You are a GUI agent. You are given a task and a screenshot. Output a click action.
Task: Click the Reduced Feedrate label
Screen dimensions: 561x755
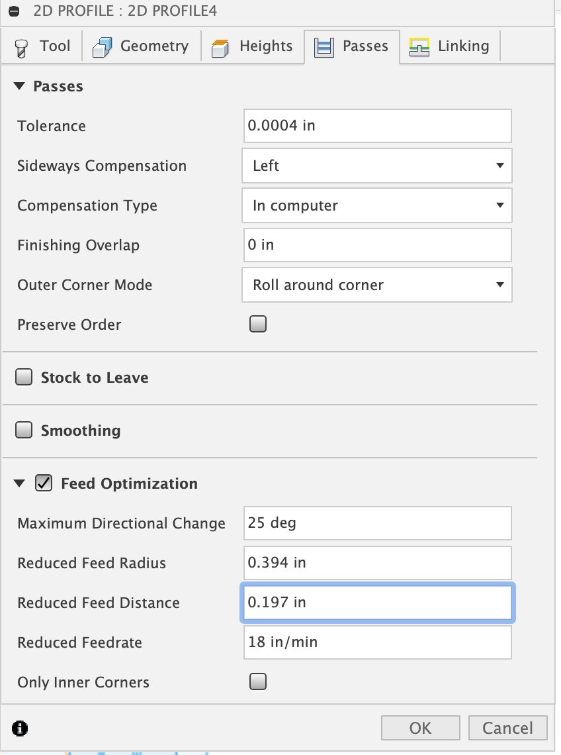point(80,643)
